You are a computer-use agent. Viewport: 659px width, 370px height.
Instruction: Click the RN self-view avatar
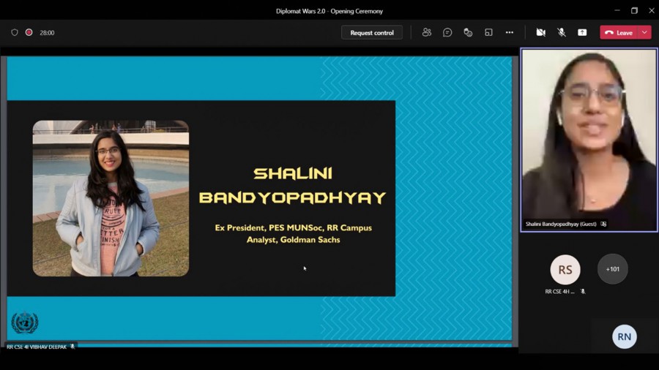coord(625,336)
